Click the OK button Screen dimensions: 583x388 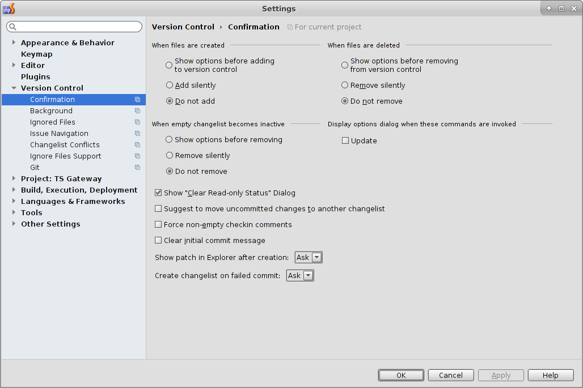click(401, 375)
